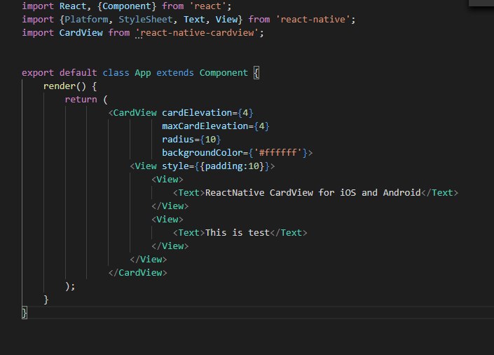Image resolution: width=494 pixels, height=355 pixels.
Task: Click the StyleSheet import name
Action: tap(146, 20)
